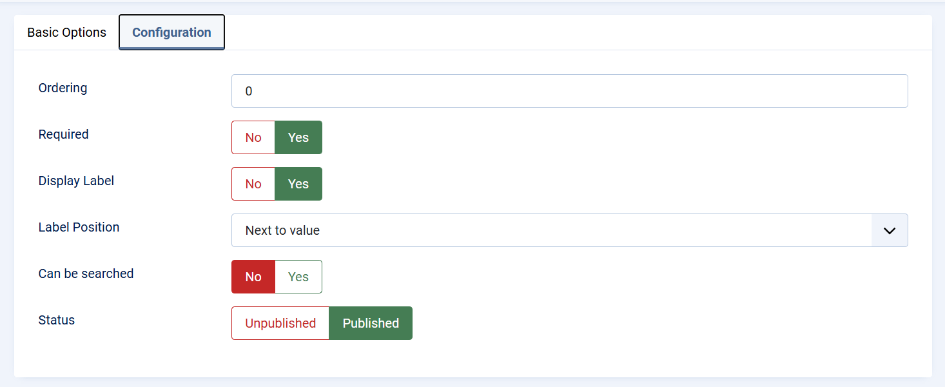Click the Label Position field label
Screen dimensions: 945x387
(x=79, y=227)
